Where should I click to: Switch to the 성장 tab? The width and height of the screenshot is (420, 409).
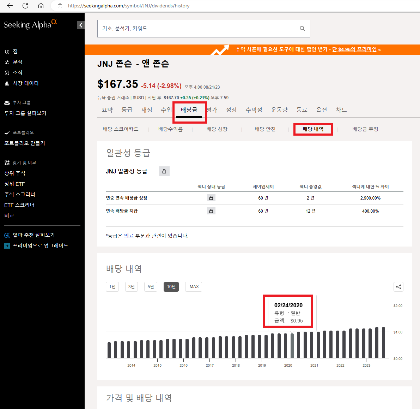[231, 110]
